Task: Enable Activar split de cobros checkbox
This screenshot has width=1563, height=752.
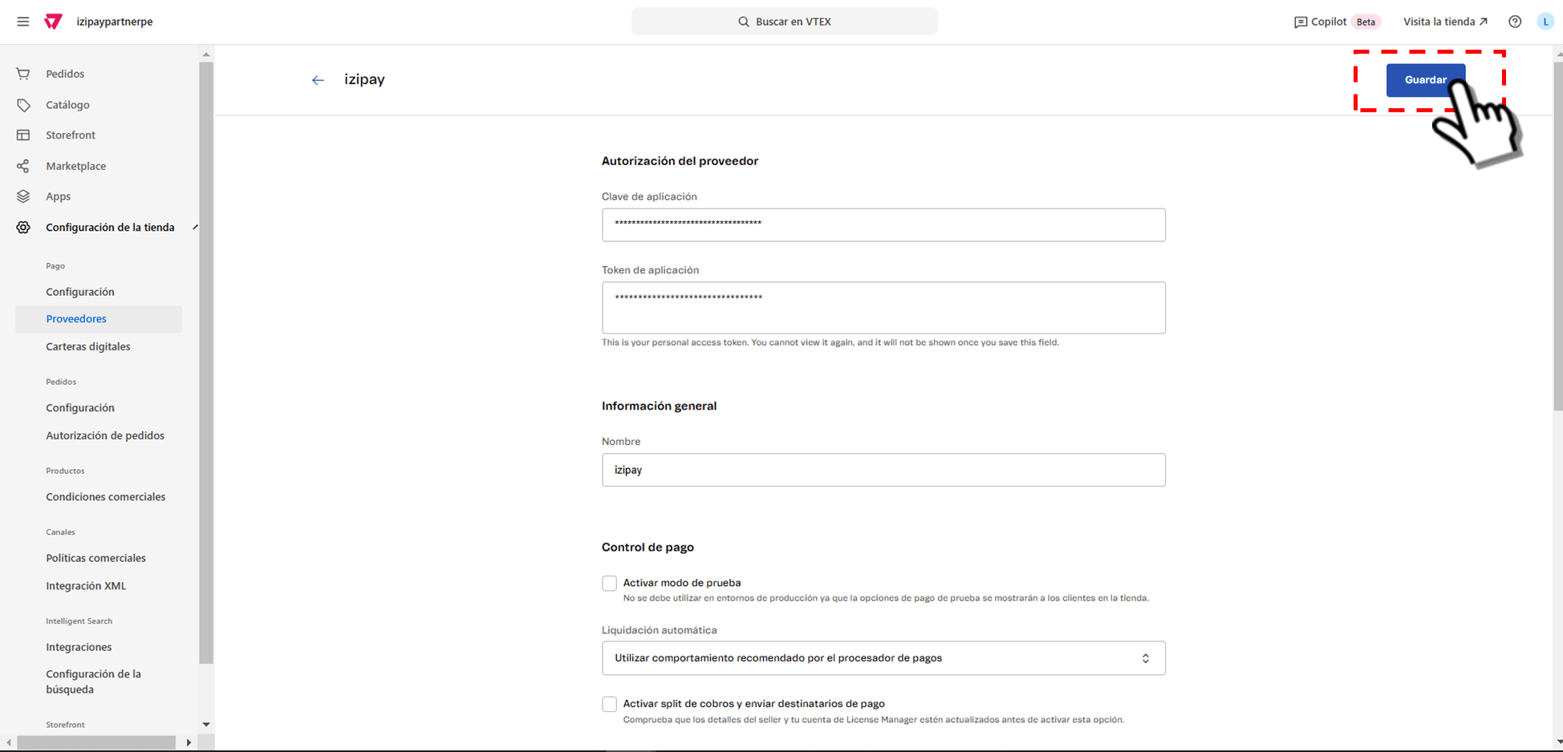Action: 610,705
